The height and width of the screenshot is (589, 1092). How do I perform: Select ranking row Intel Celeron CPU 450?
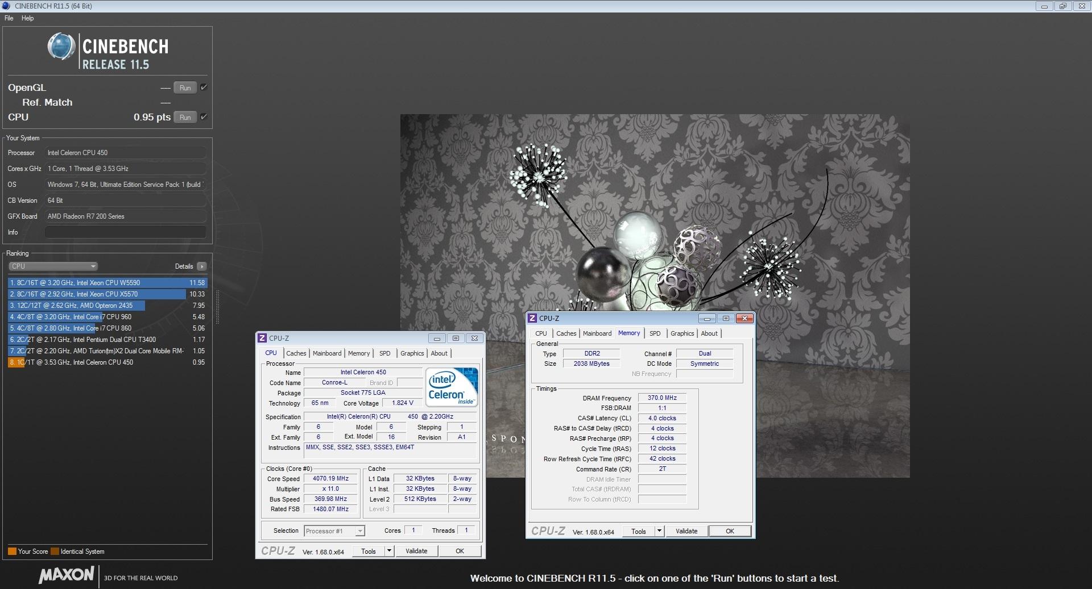107,362
